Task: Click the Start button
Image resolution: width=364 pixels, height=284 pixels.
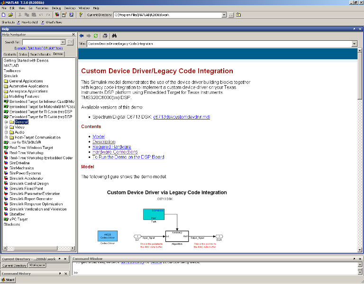Action: [x=8, y=280]
